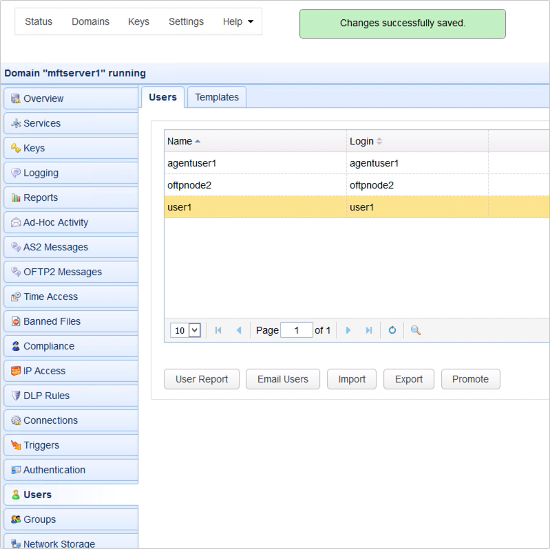Open the Settings menu item
The image size is (550, 549).
tap(186, 21)
